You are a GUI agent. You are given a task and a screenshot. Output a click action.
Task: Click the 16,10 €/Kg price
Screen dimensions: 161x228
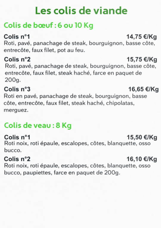142,159
